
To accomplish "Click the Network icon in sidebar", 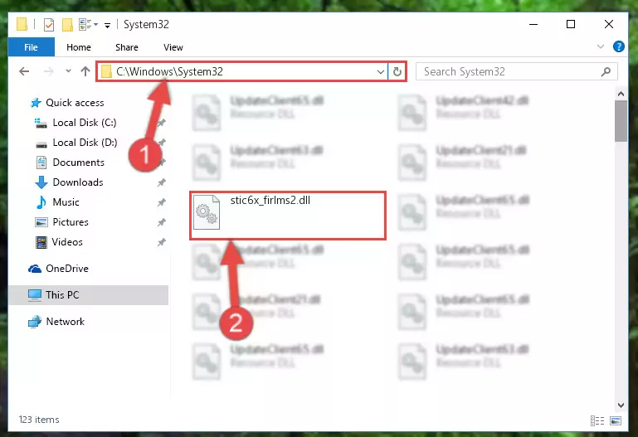I will click(x=35, y=322).
